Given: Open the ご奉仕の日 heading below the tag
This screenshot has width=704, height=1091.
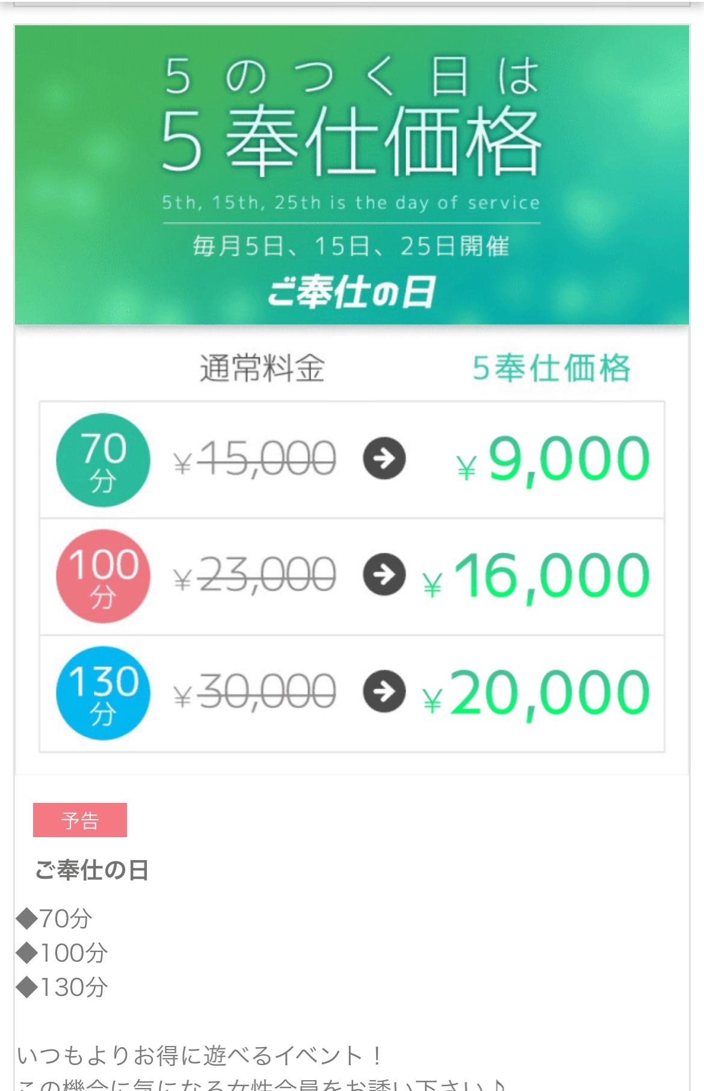Looking at the screenshot, I should [x=91, y=870].
